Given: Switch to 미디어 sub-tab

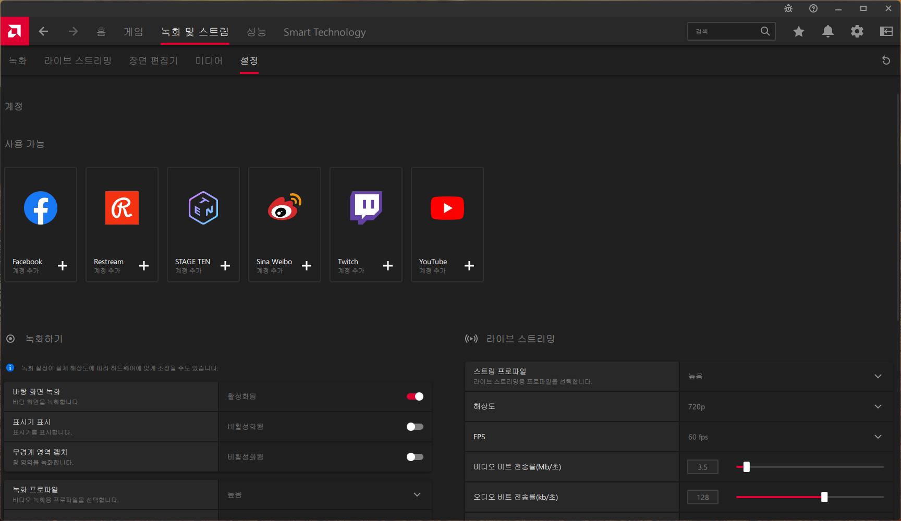Looking at the screenshot, I should tap(209, 60).
